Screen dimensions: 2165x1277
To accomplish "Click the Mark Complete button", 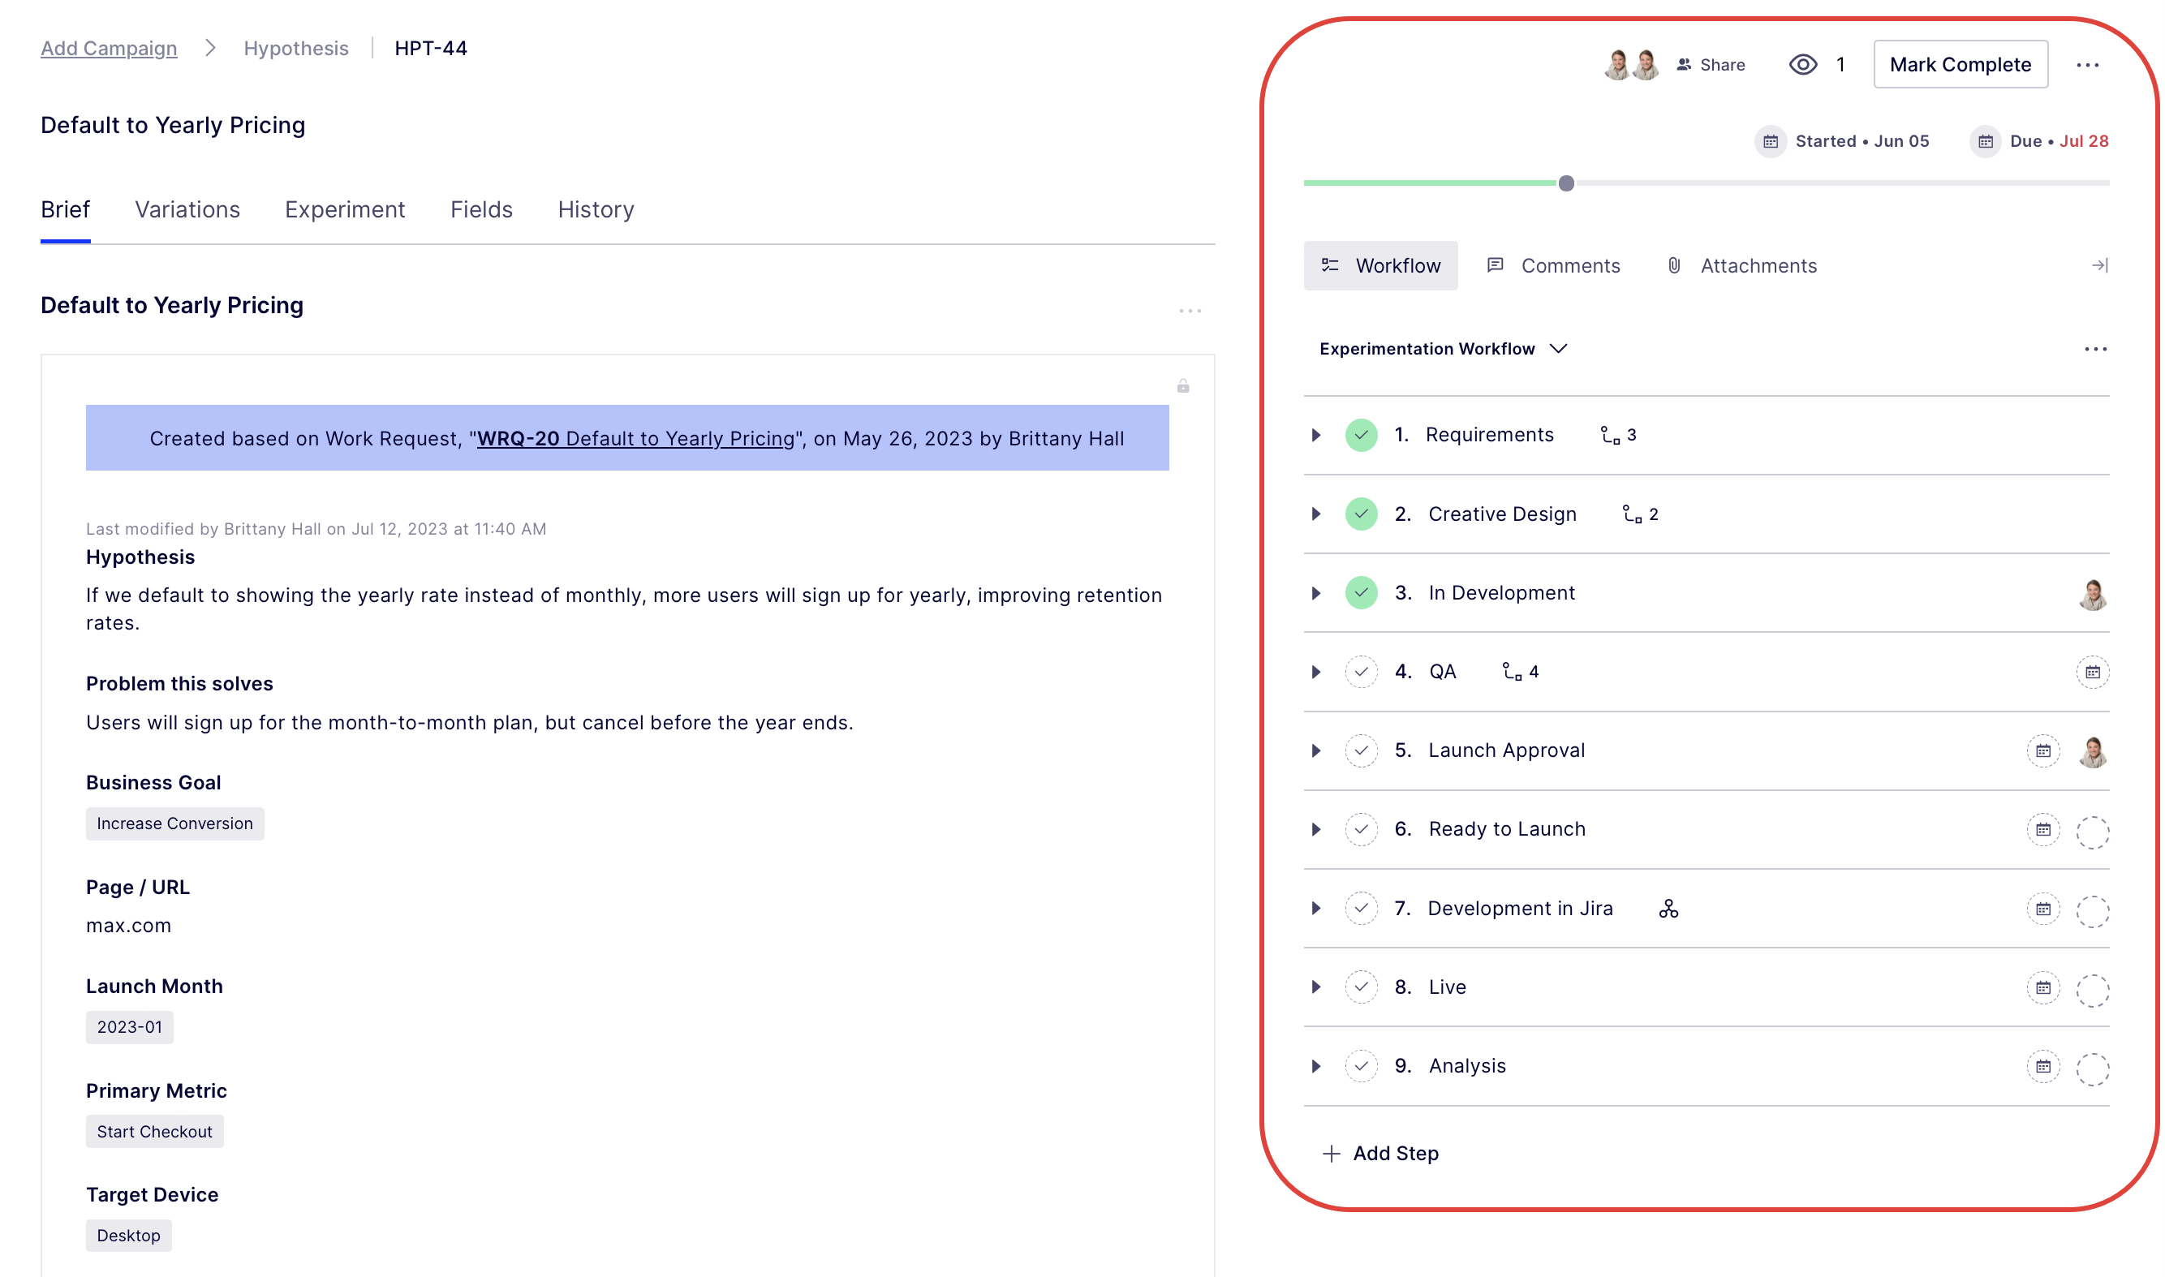I will [1960, 65].
